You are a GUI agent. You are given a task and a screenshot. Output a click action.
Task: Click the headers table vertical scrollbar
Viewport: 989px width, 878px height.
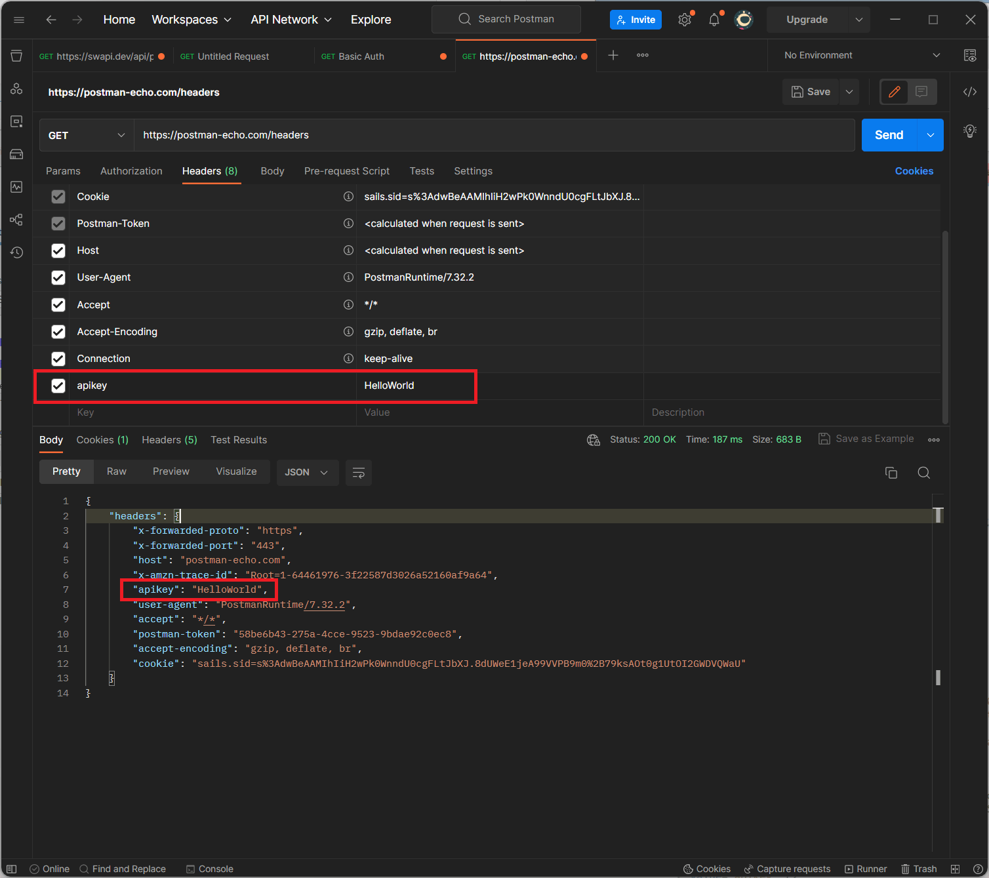point(945,327)
